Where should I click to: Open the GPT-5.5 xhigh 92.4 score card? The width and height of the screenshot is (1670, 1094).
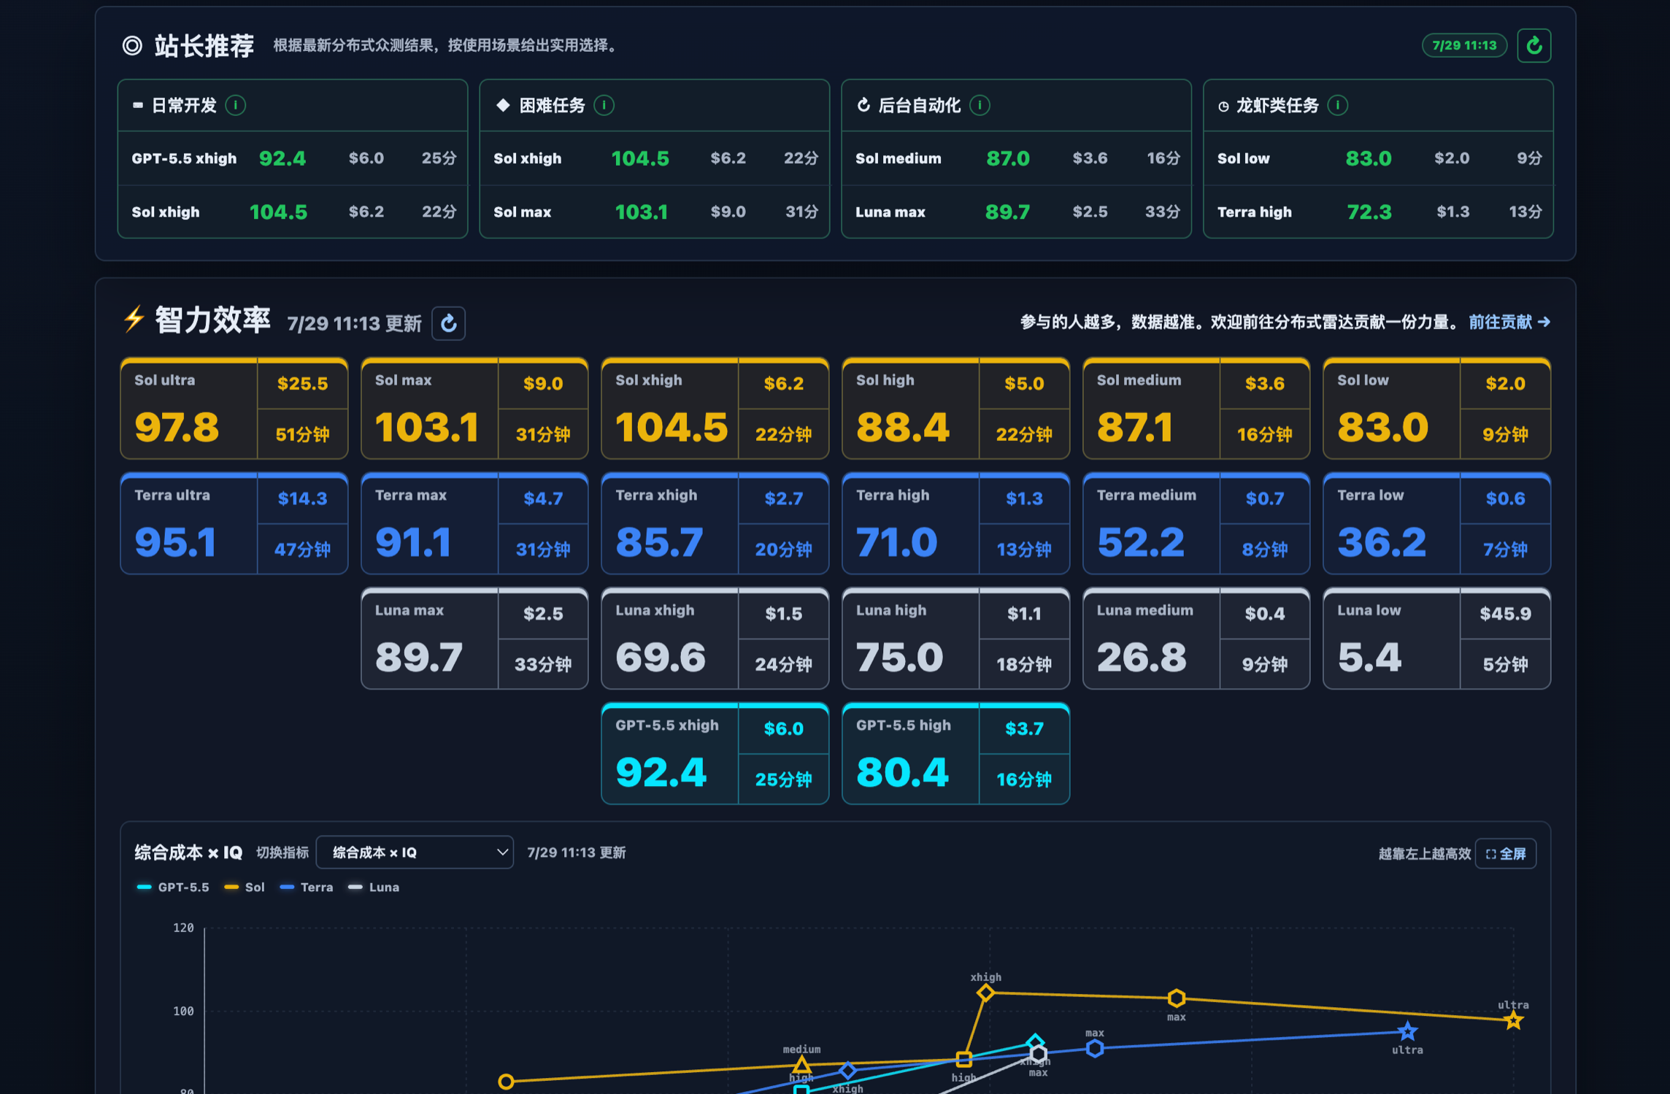[x=715, y=754]
